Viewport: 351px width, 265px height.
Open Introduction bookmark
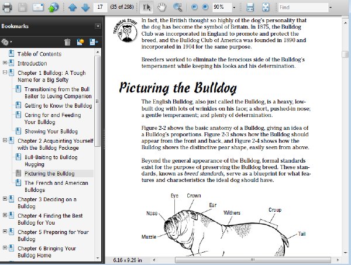coord(32,63)
